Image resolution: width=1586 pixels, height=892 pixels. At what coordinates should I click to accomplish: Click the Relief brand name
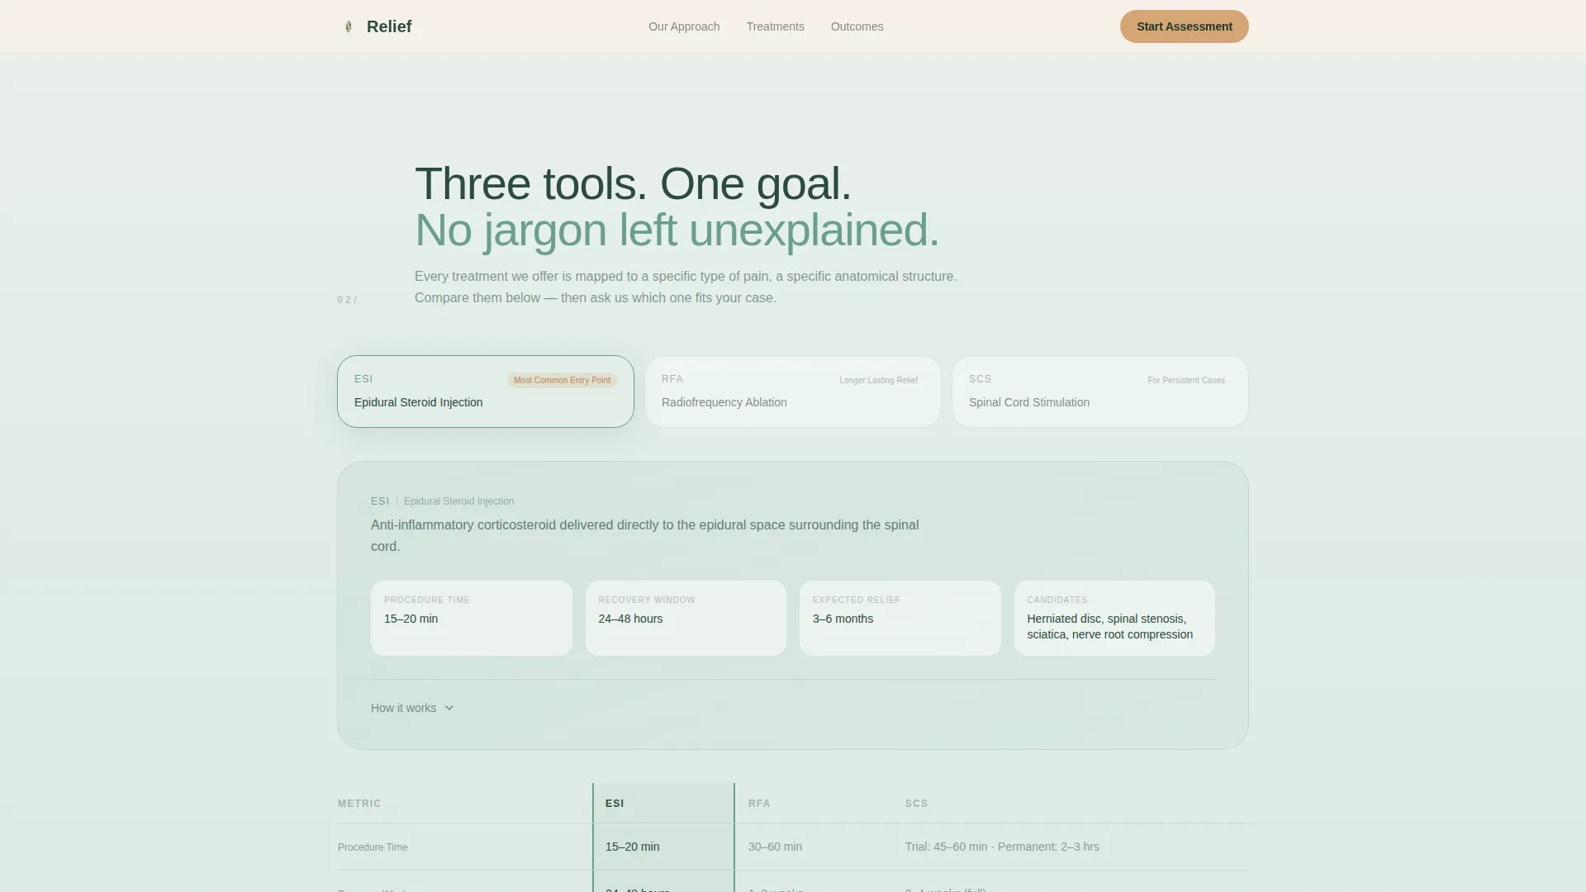click(389, 26)
